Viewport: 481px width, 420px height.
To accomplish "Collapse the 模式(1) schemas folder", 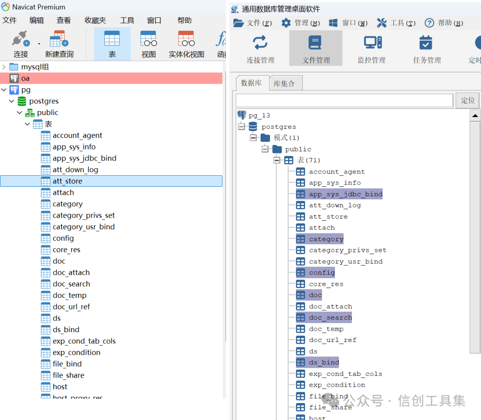I will coord(253,137).
